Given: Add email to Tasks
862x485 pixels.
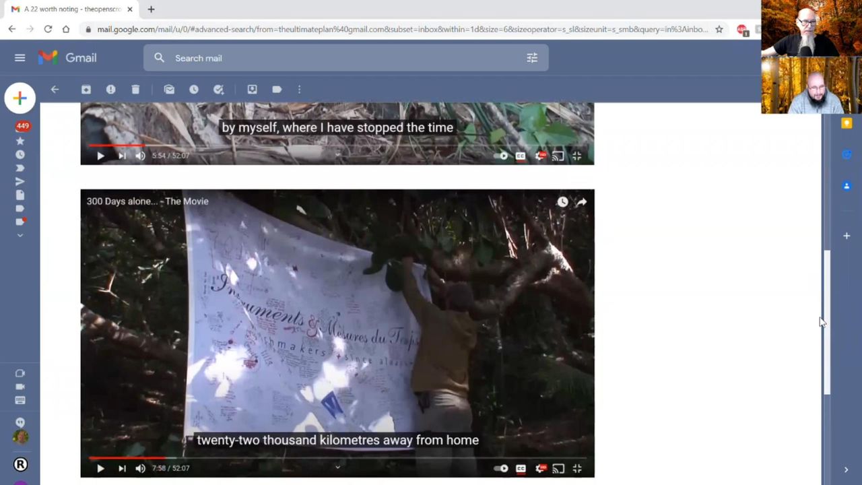Looking at the screenshot, I should (x=218, y=90).
